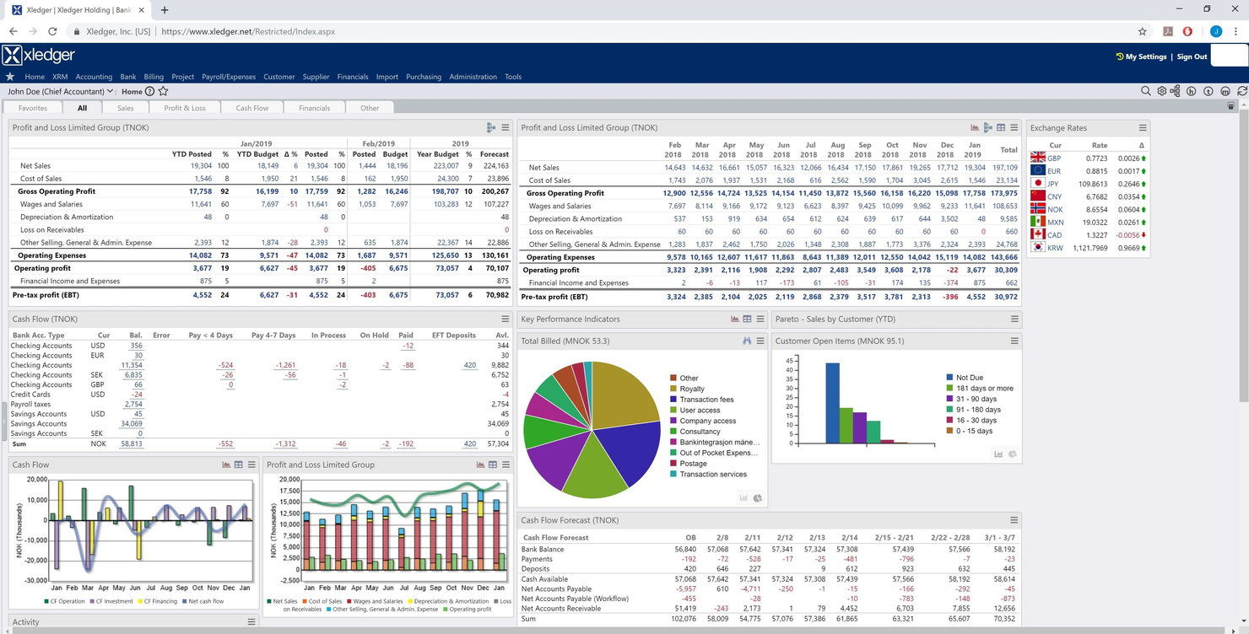Click binoculars icon in Total Billed panel
The height and width of the screenshot is (634, 1249).
747,341
